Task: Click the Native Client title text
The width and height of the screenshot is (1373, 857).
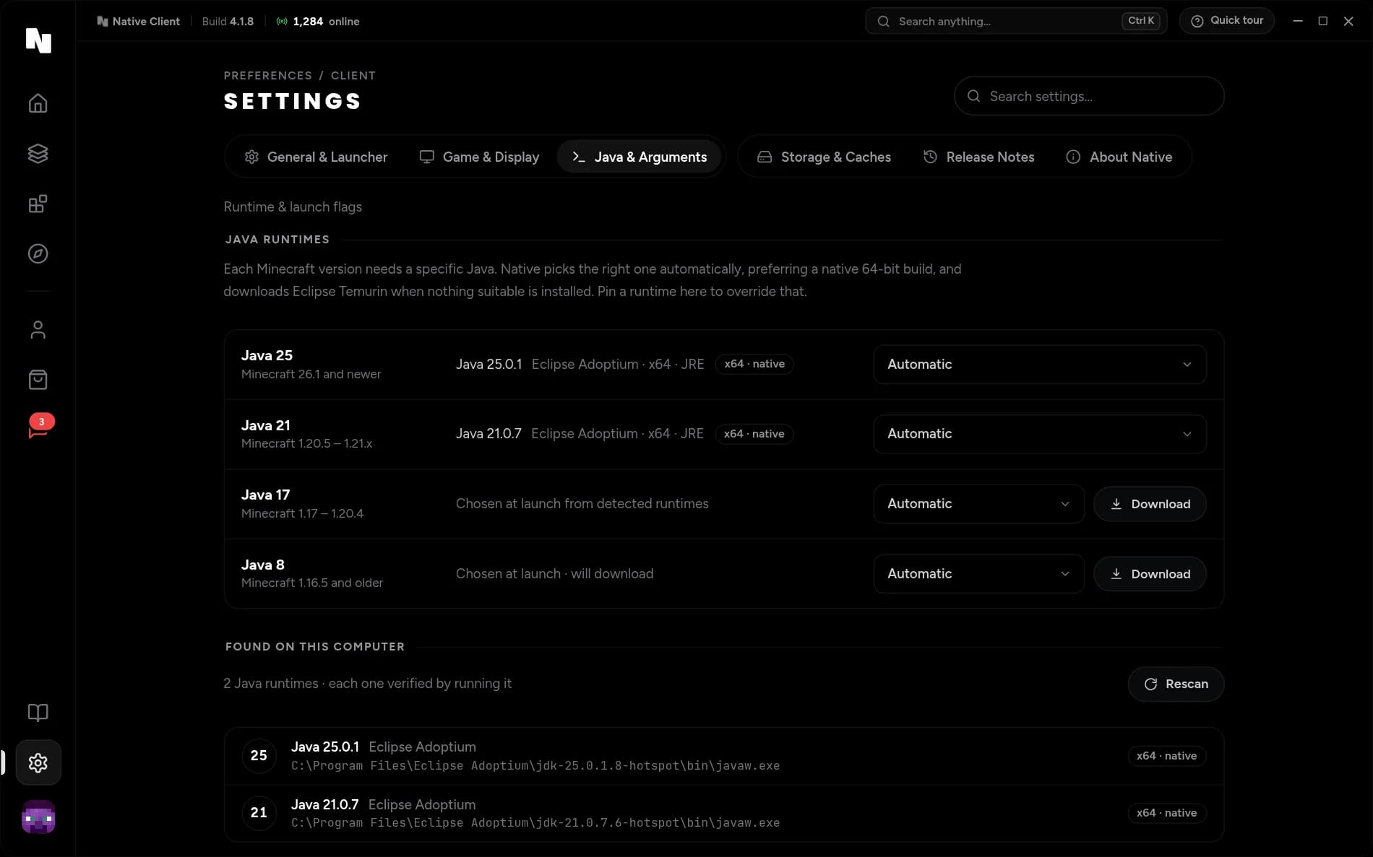Action: 146,22
